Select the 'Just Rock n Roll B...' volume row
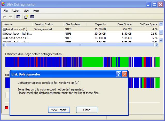 80,34
